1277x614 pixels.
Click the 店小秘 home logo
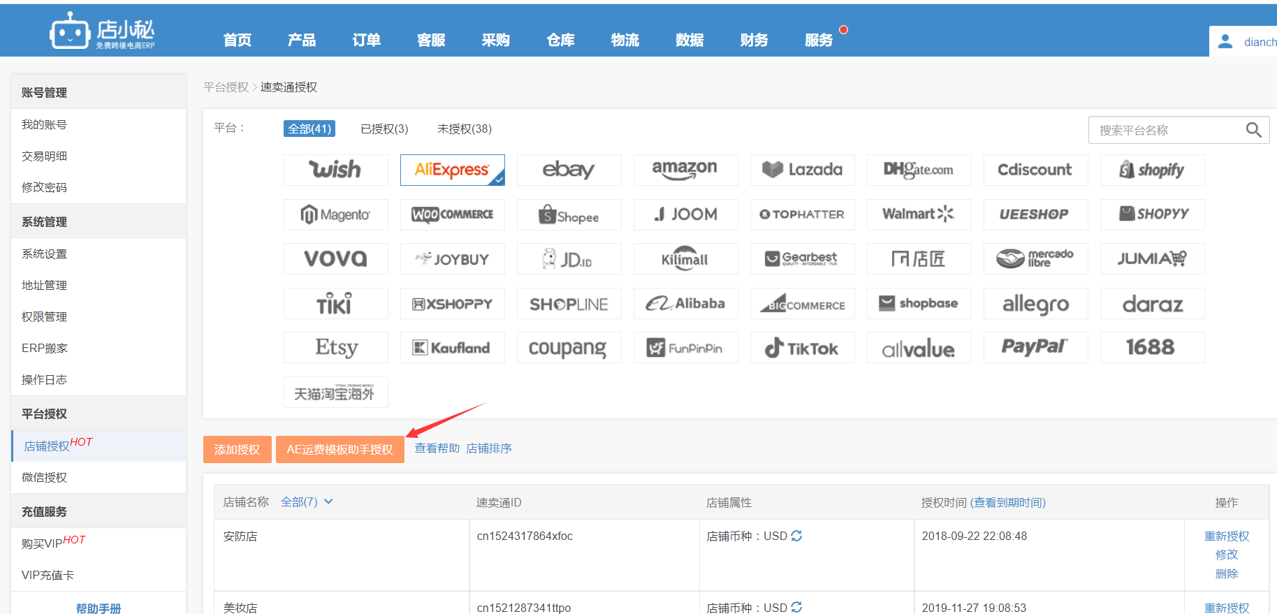pos(102,31)
